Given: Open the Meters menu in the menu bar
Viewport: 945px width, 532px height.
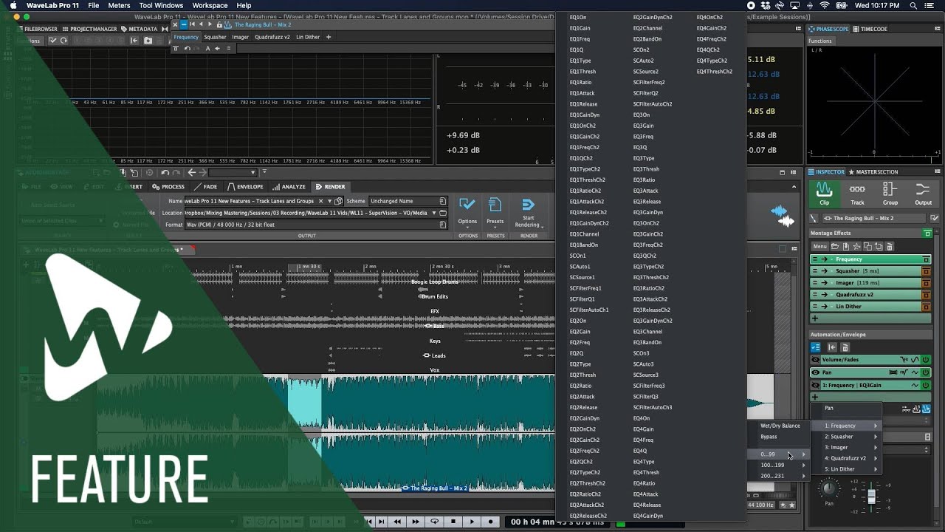Looking at the screenshot, I should (119, 5).
